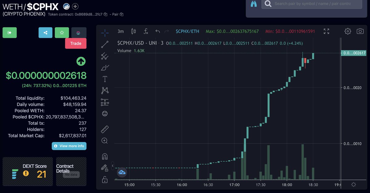370x193 pixels.
Task: Open the Contract Details card
Action: coord(71,171)
